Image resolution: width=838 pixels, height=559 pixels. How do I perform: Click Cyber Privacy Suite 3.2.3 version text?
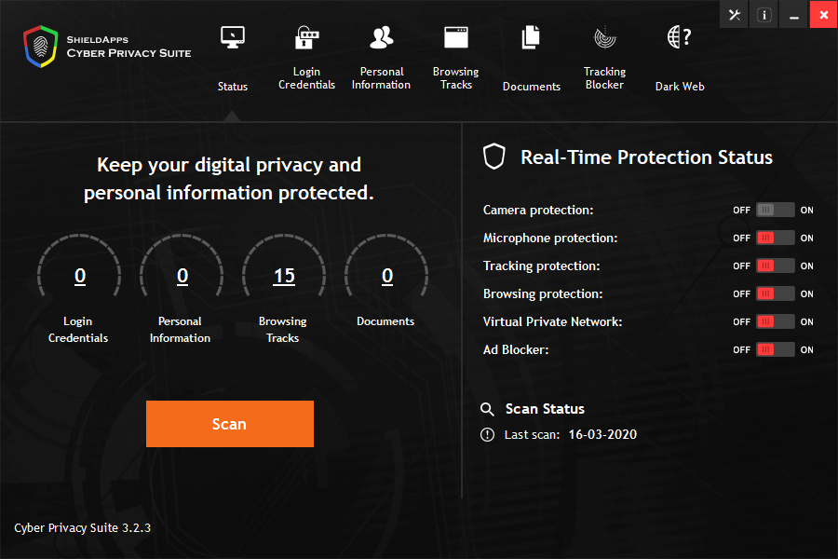(82, 528)
